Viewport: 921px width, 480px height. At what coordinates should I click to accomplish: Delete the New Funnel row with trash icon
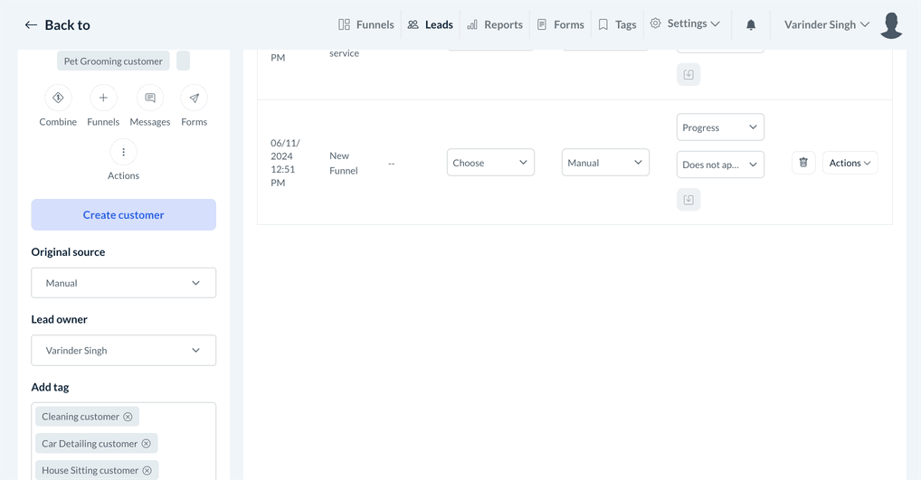pos(803,163)
